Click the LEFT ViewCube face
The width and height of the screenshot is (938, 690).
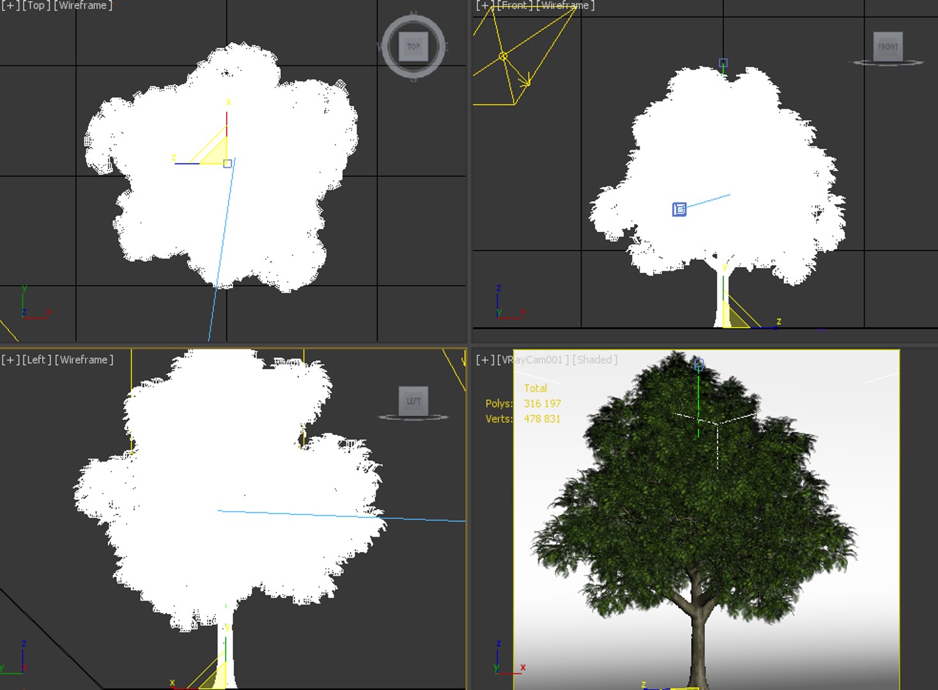coord(413,401)
